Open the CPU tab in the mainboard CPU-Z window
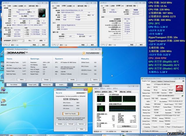 coord(53,6)
